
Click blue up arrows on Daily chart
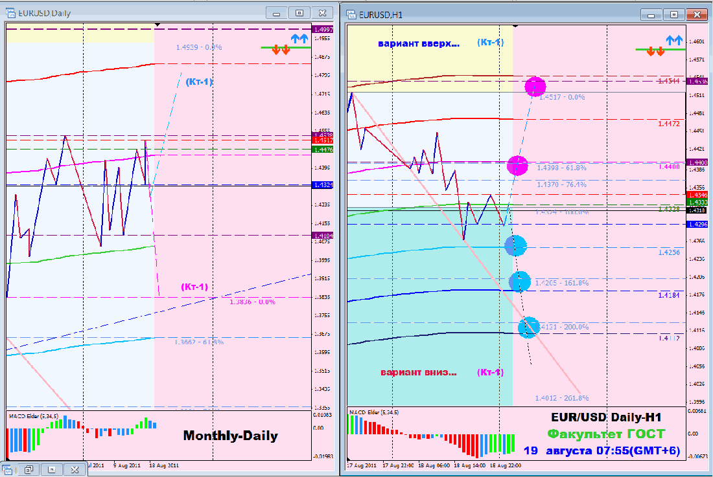(299, 39)
